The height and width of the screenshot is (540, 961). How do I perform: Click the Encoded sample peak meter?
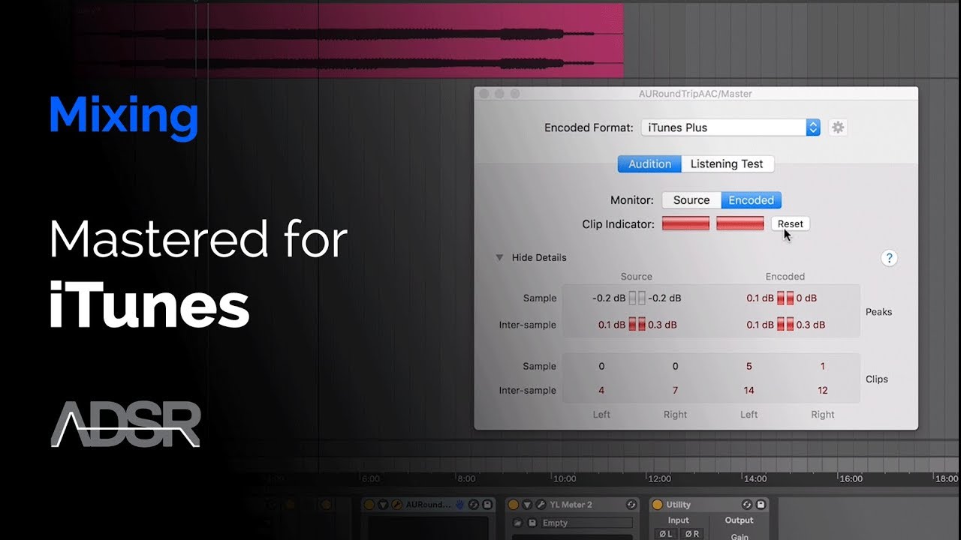coord(785,298)
